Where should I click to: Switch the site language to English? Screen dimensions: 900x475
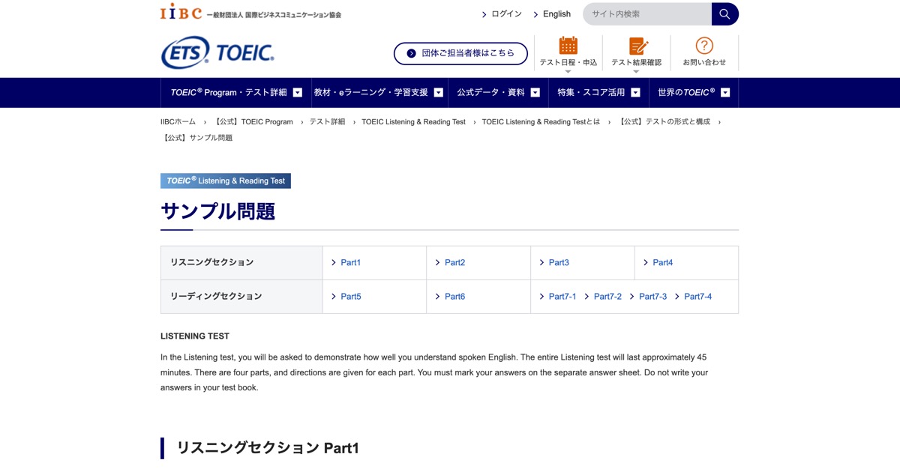click(556, 13)
